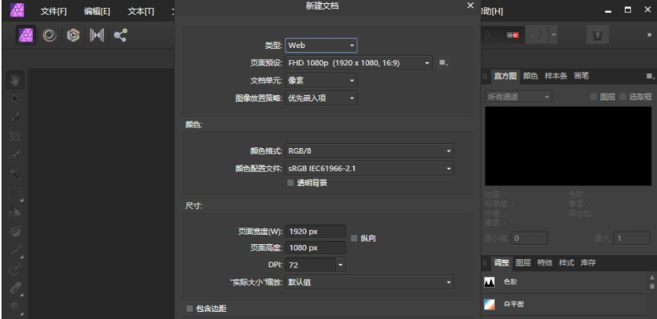Switch to the 样式 tab
Screen dimensions: 657x319
click(567, 263)
